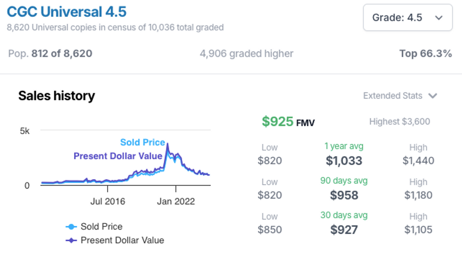Click the 4,906 graded higher text
462x254 pixels.
pyautogui.click(x=247, y=54)
